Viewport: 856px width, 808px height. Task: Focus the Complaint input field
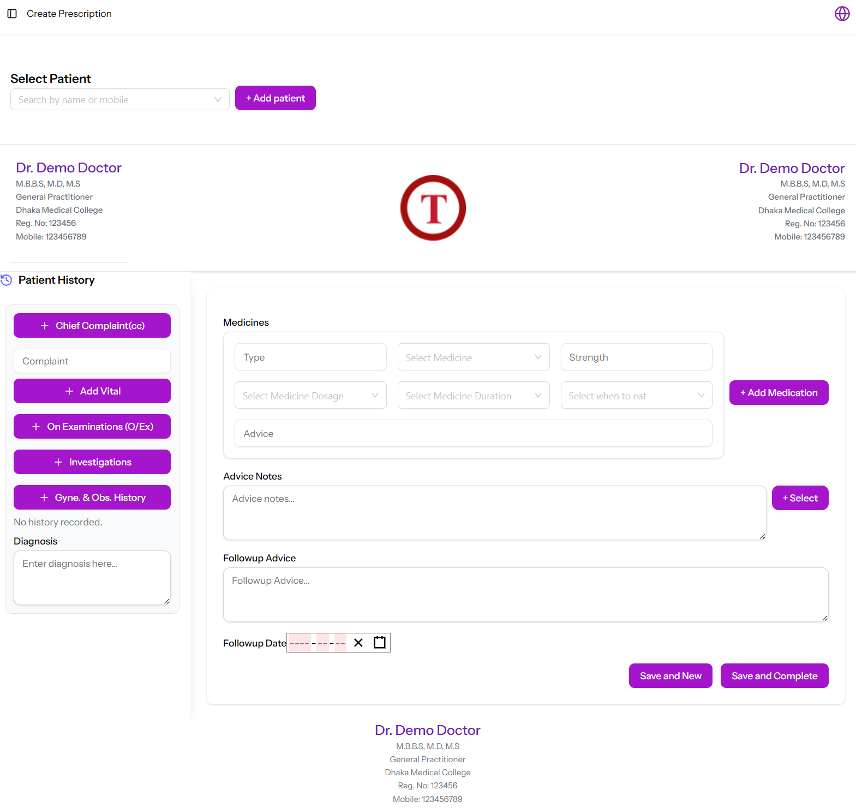click(92, 361)
